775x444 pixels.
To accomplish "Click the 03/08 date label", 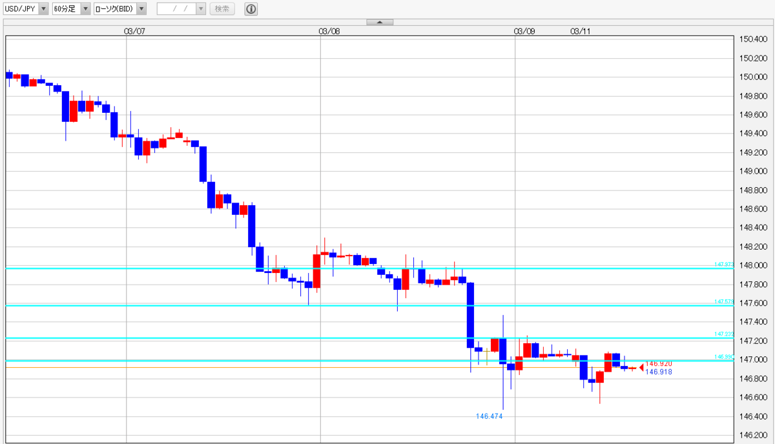I will point(329,30).
